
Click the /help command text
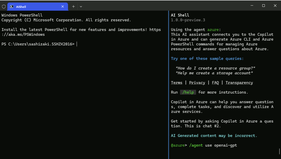click(x=188, y=92)
